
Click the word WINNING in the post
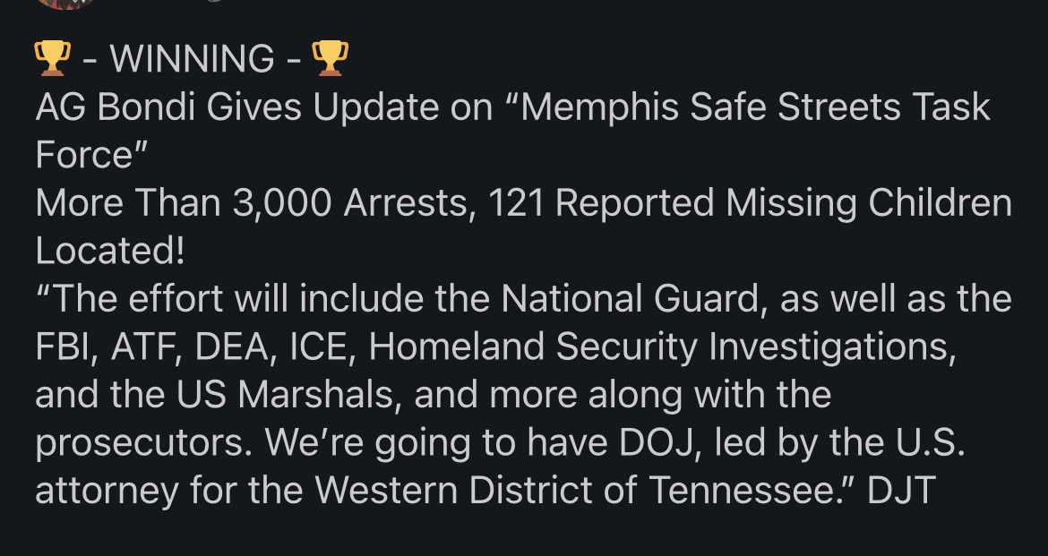(x=191, y=60)
